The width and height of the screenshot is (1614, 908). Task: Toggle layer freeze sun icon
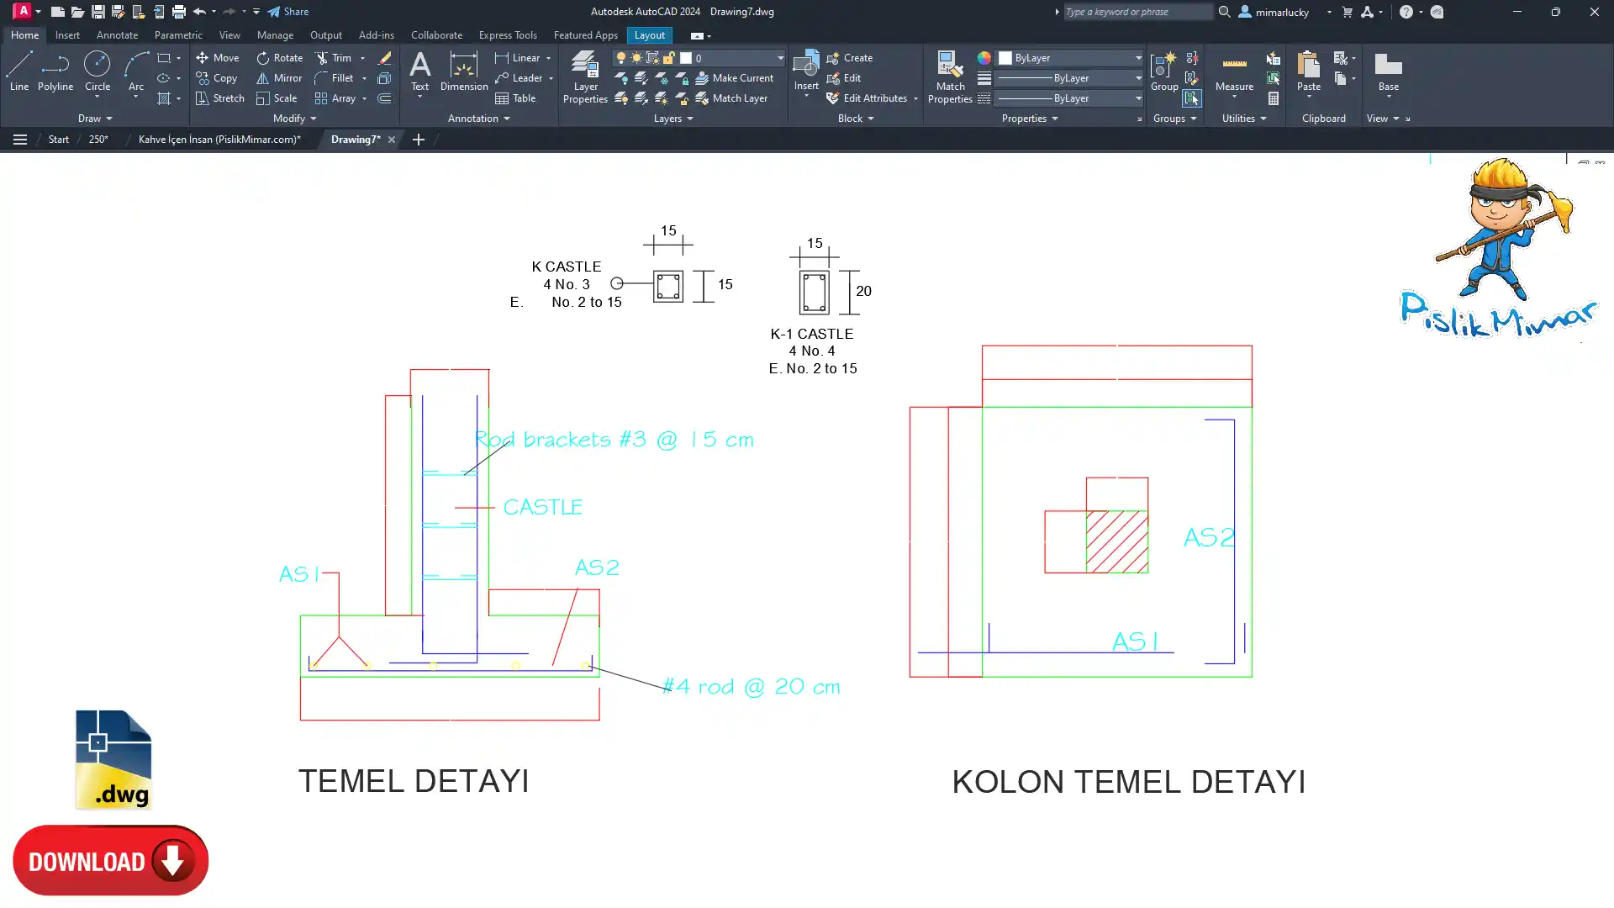(636, 58)
